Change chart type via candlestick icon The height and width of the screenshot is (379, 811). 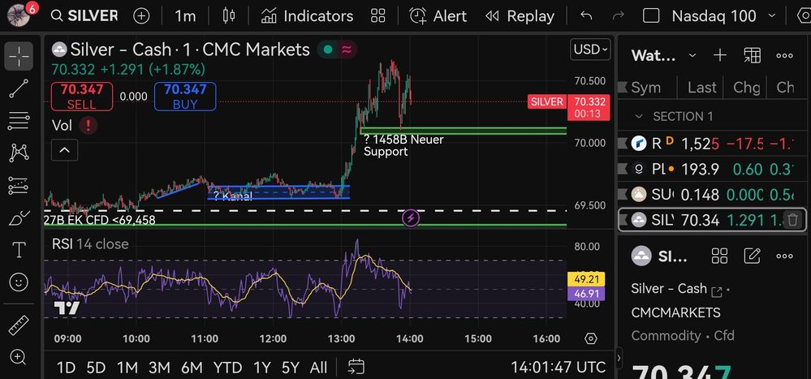click(229, 16)
